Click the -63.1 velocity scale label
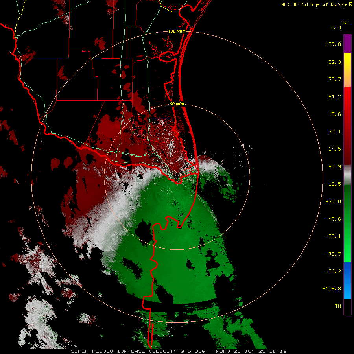 tap(333, 236)
